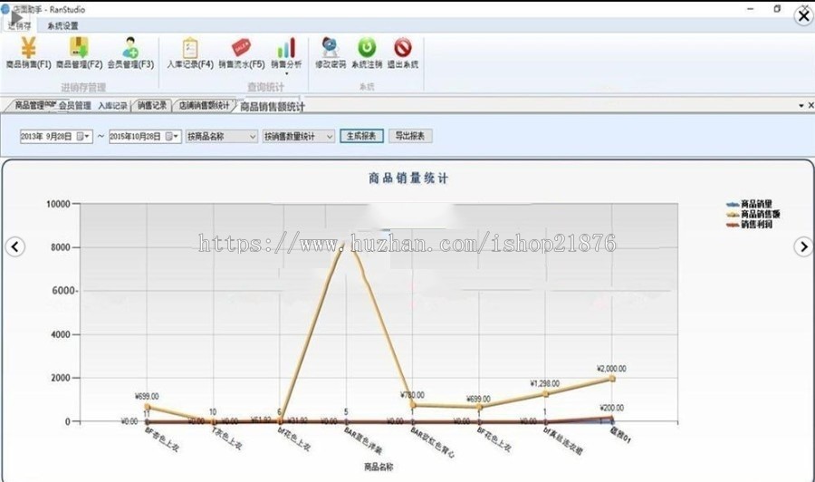Select the 销售记录 document tab

(152, 106)
